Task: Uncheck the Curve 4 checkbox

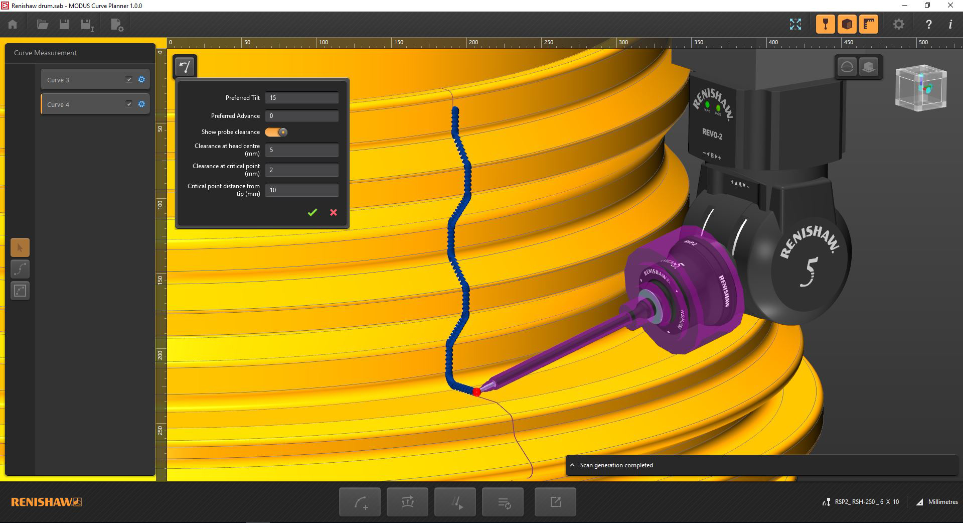Action: [x=129, y=104]
